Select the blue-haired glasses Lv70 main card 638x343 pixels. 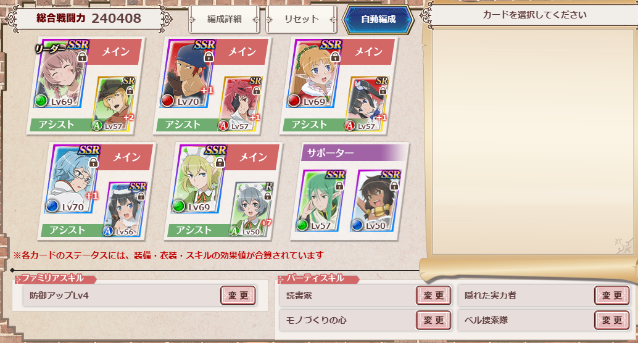pos(72,179)
